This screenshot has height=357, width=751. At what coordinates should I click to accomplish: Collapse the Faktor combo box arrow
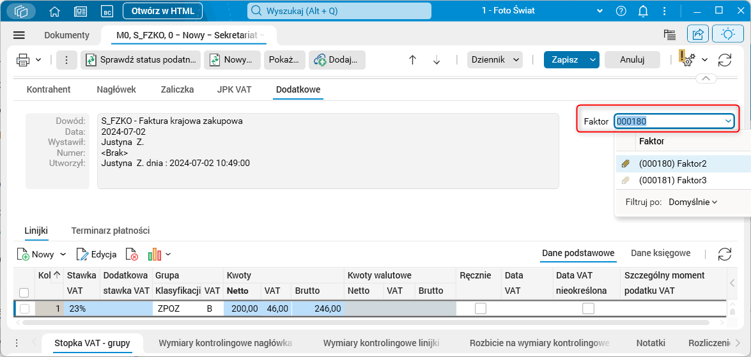(x=728, y=121)
